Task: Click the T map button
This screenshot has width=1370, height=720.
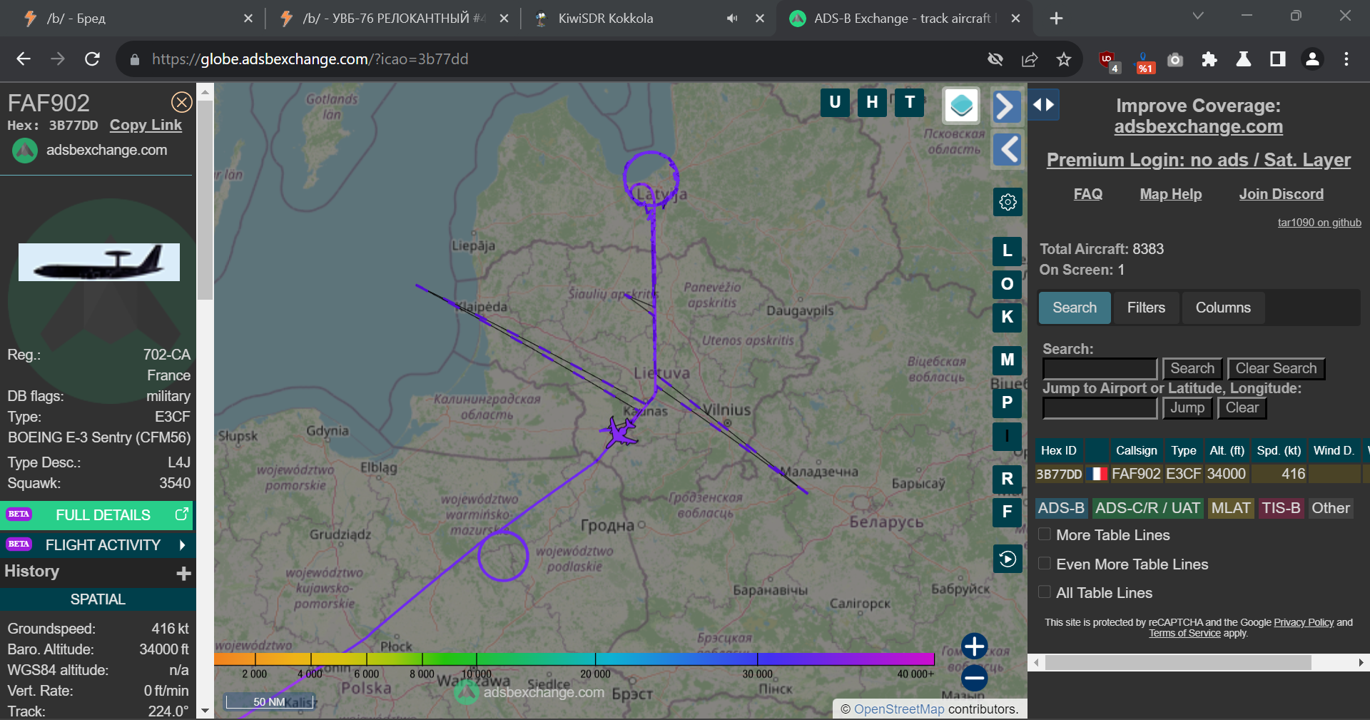Action: coord(910,102)
